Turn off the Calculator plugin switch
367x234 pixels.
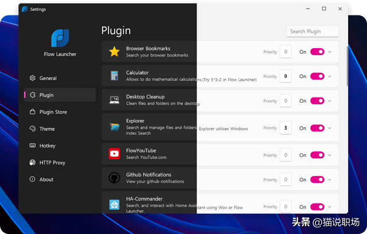(317, 76)
